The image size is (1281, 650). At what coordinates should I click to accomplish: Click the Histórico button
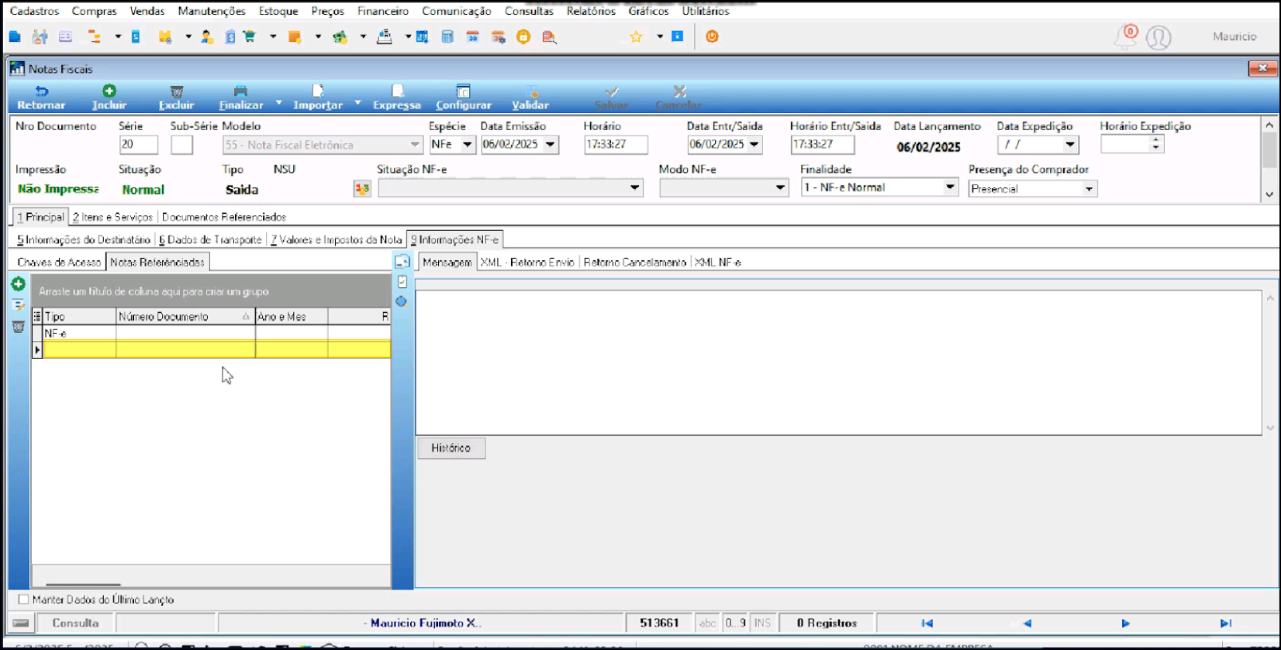tap(451, 448)
